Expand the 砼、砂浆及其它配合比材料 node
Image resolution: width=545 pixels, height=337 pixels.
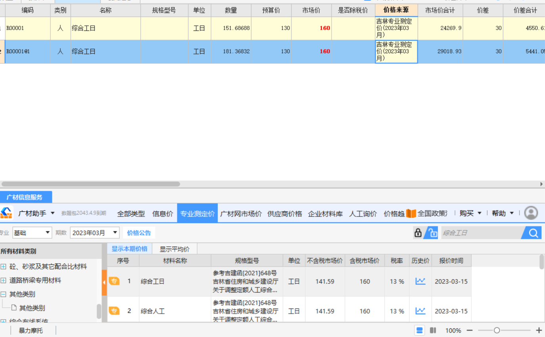[3, 266]
